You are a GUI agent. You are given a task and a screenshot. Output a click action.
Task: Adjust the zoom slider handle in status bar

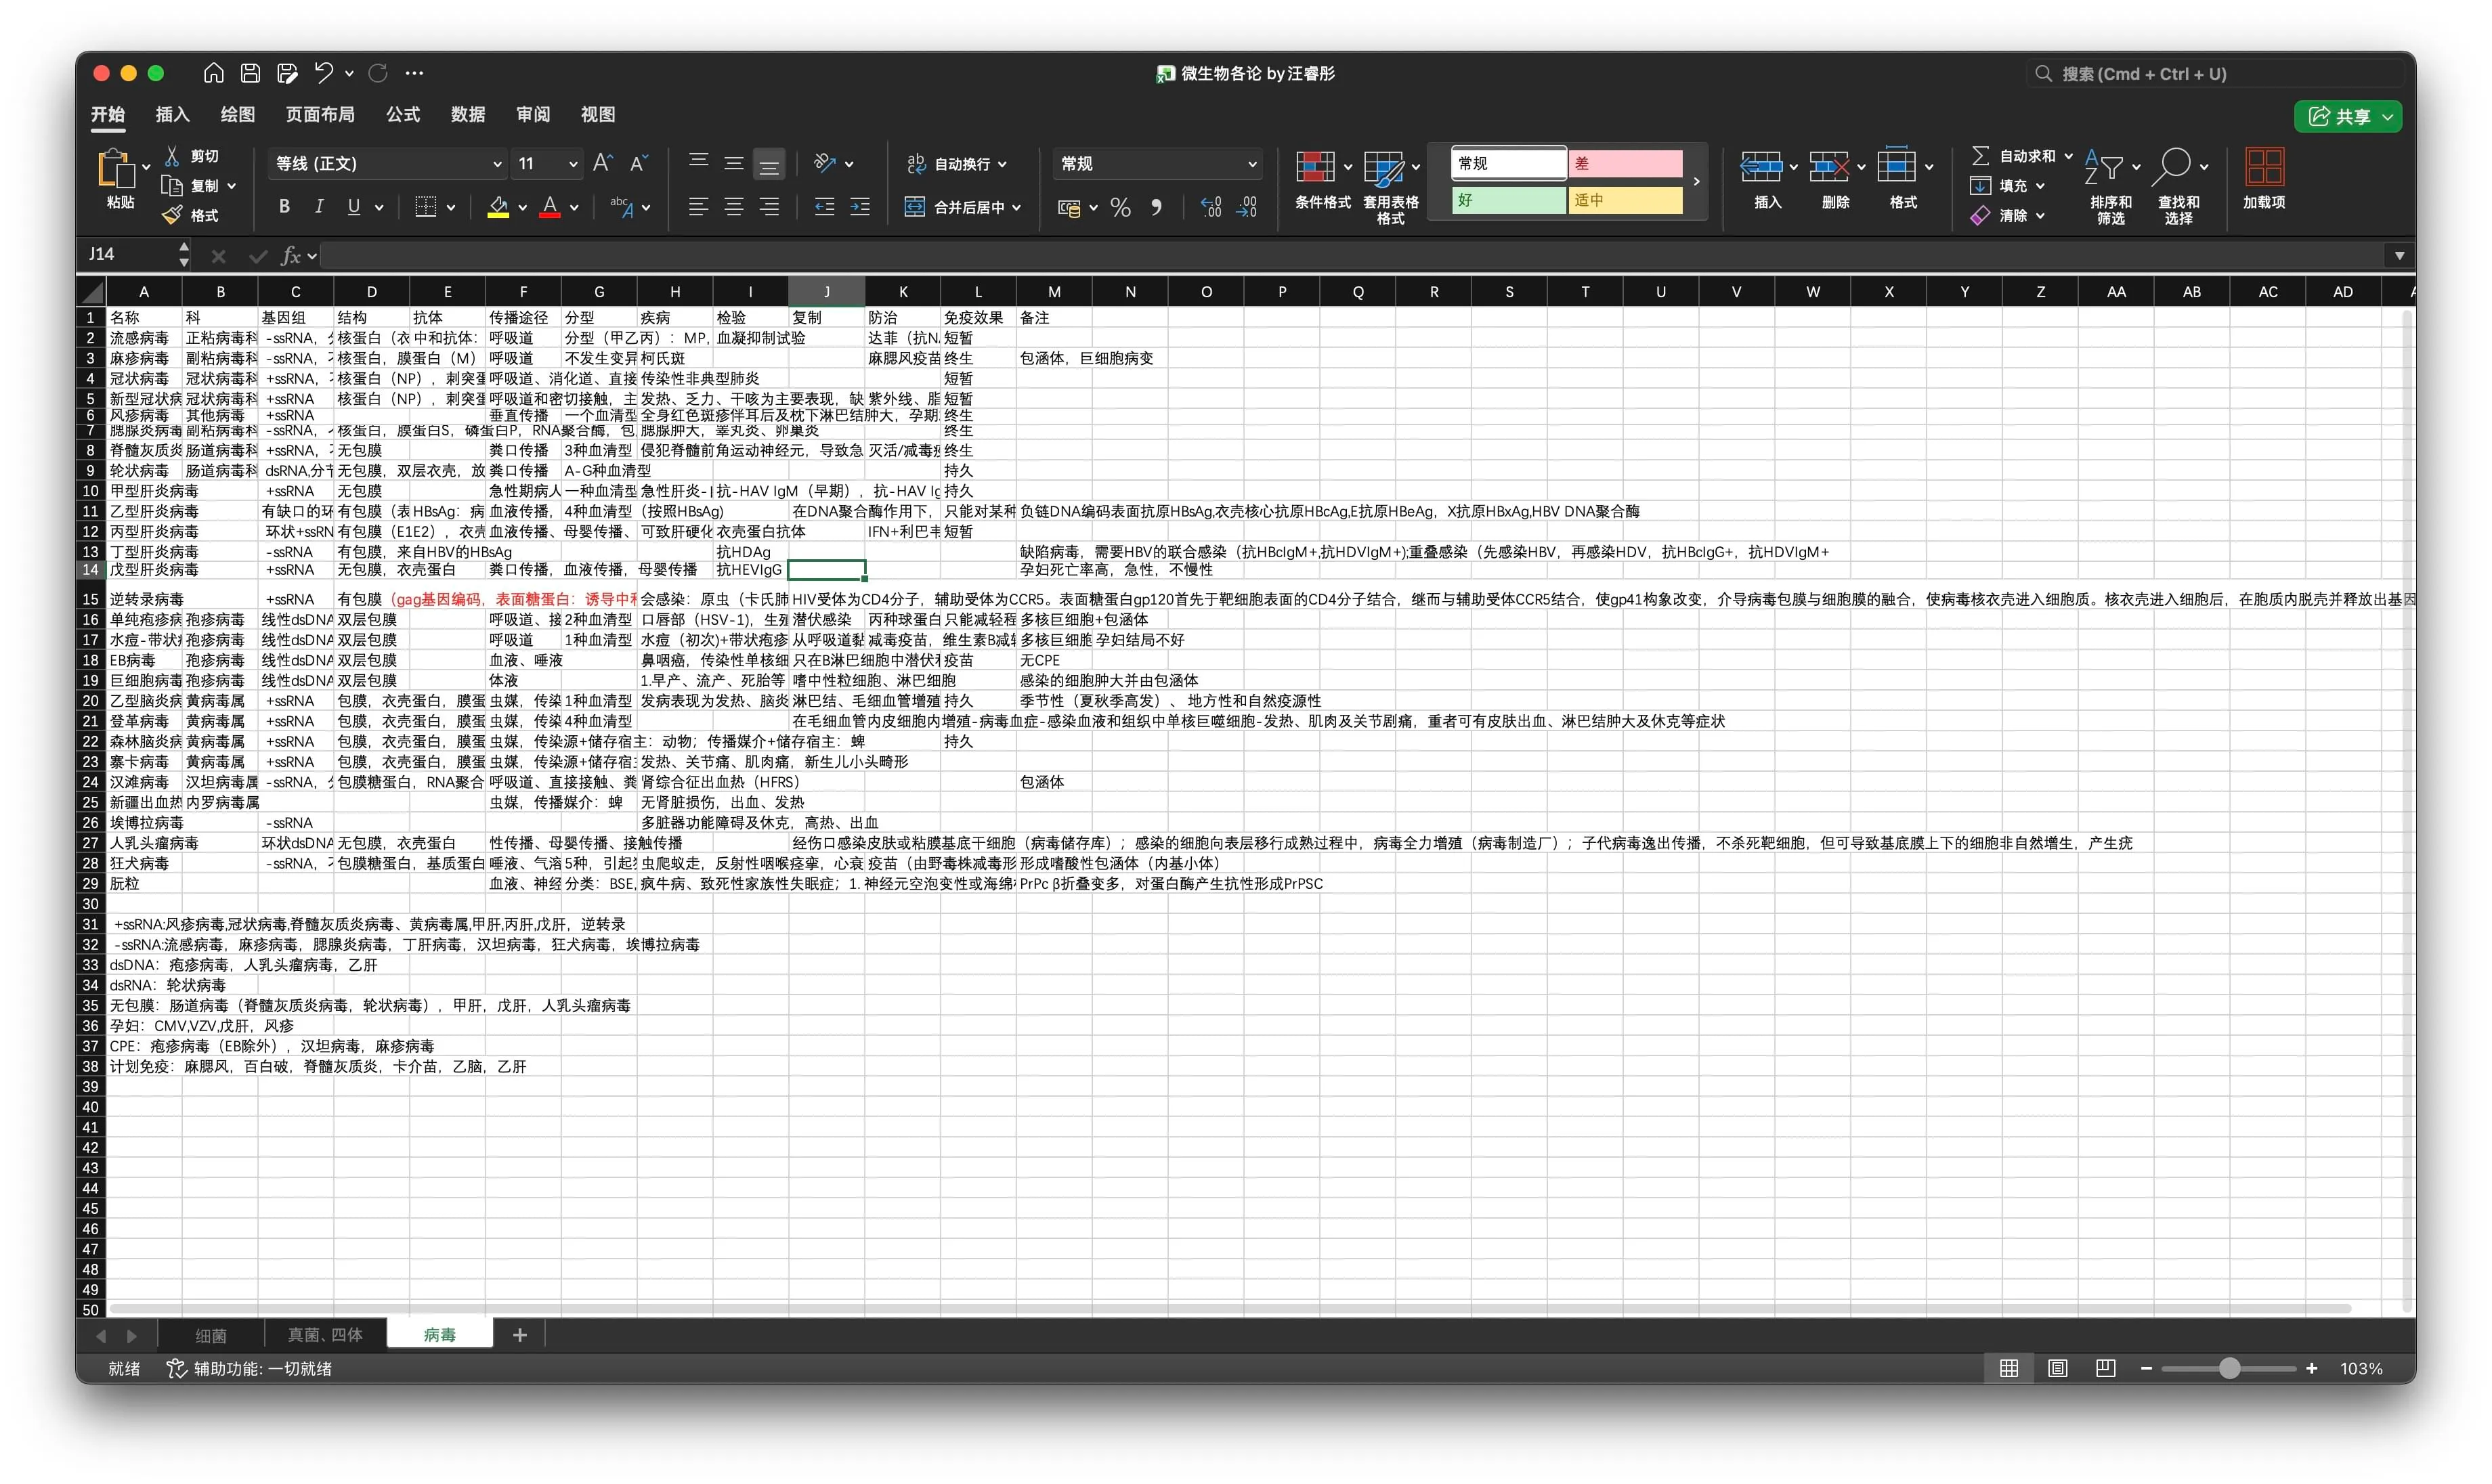[2229, 1368]
